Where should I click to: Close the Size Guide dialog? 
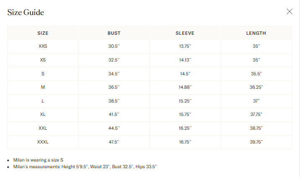(x=290, y=12)
